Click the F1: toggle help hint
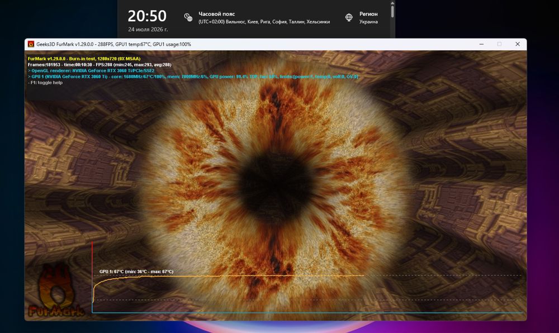Image resolution: width=559 pixels, height=333 pixels. click(x=45, y=83)
